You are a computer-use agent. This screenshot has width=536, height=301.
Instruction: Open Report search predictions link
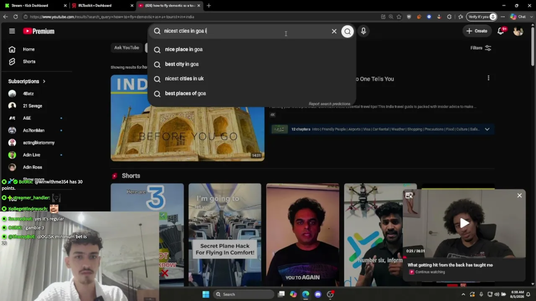(x=329, y=104)
